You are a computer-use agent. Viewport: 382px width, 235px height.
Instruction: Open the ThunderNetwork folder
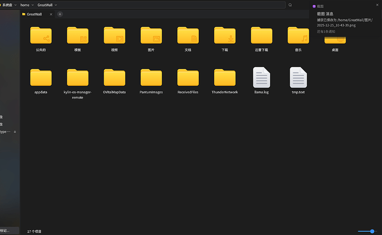point(225,78)
